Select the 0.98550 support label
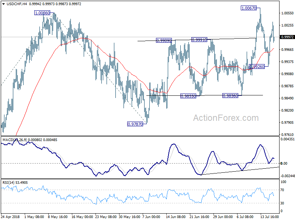Viewport: 295px width, 221px height. click(188, 96)
